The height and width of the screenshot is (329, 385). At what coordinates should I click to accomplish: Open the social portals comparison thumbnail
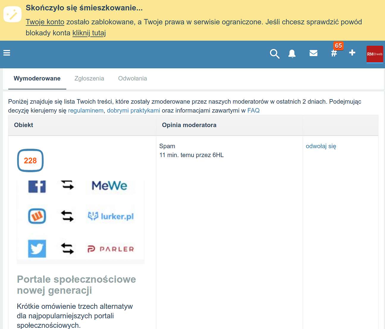click(81, 222)
